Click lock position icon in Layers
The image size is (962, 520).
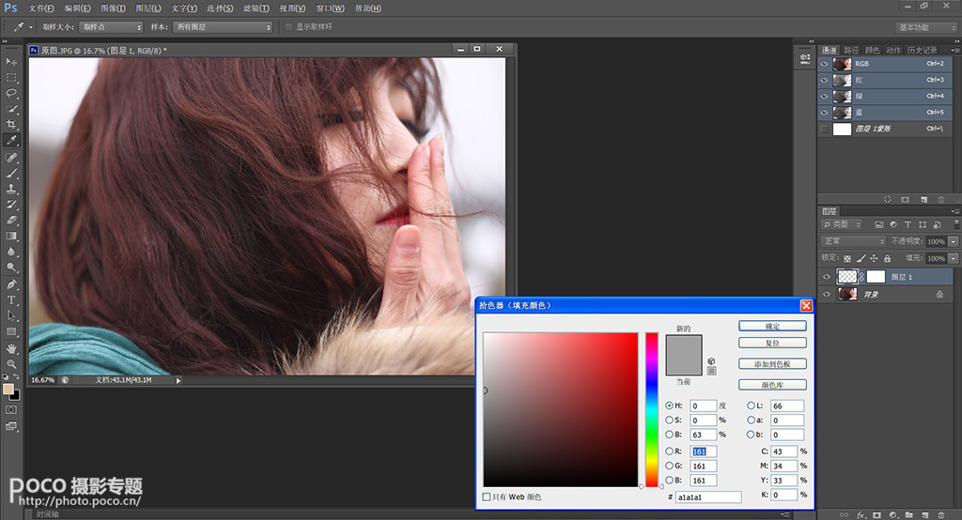[x=874, y=259]
